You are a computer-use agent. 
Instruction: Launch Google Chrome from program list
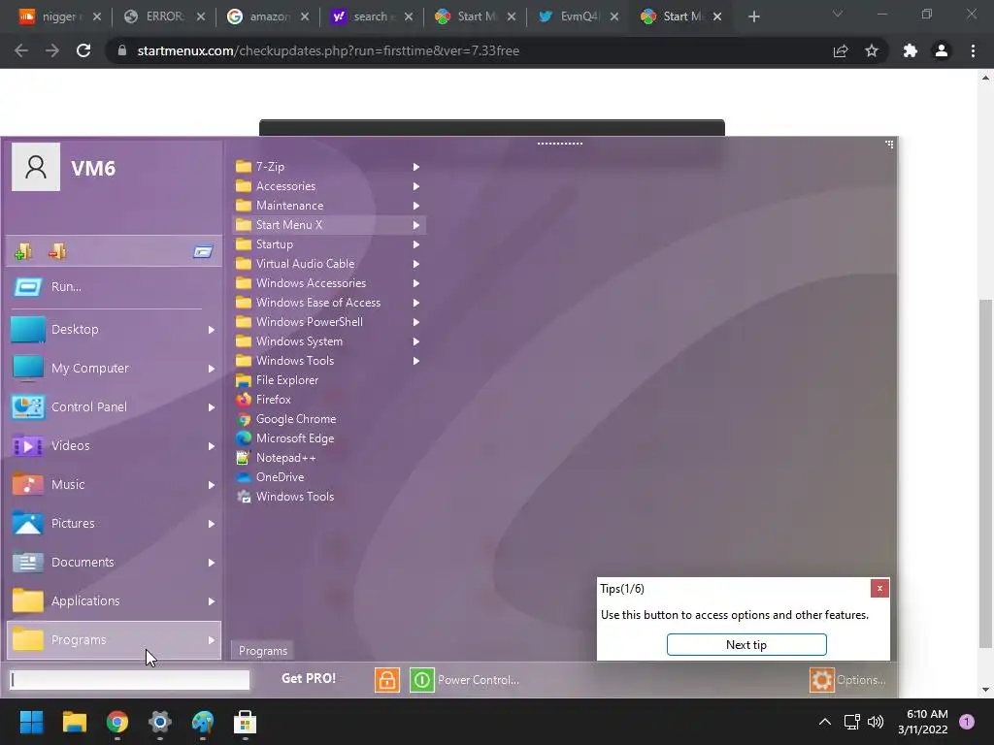[329, 419]
